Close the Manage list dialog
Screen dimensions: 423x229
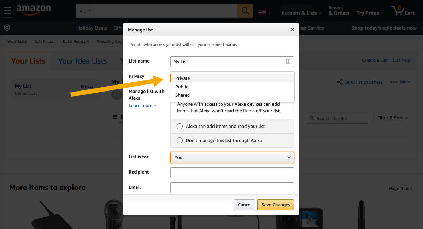pos(292,30)
